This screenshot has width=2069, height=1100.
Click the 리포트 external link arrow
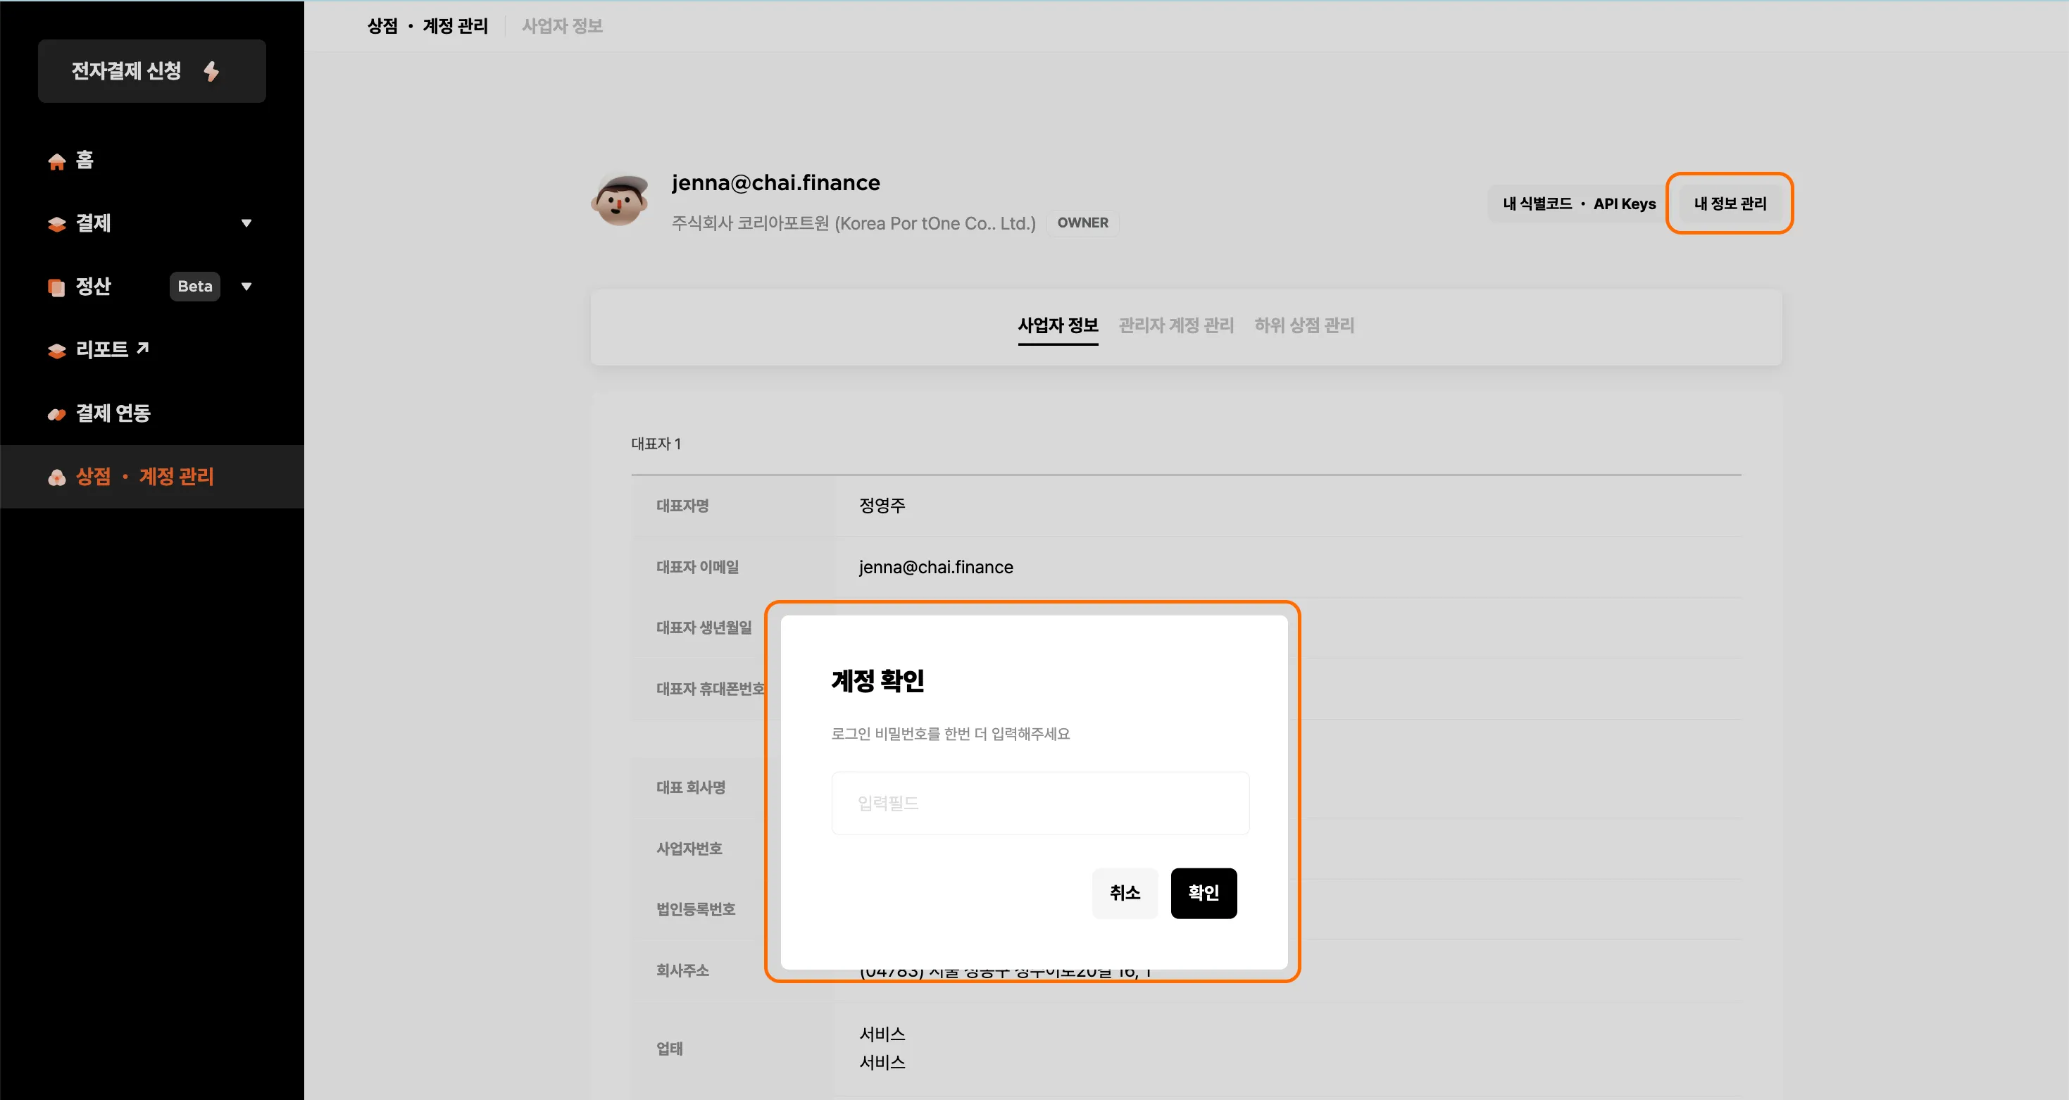point(143,348)
